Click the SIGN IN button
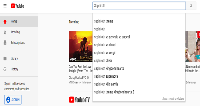This screenshot has width=200, height=106. tap(13, 100)
